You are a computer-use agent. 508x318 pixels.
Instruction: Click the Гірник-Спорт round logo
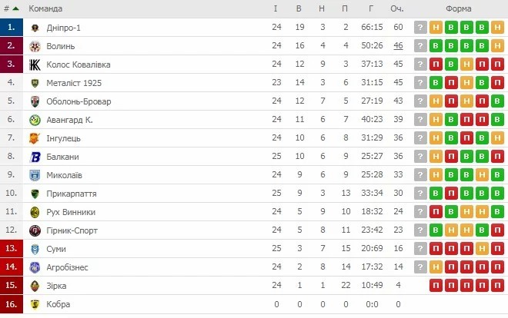click(35, 230)
